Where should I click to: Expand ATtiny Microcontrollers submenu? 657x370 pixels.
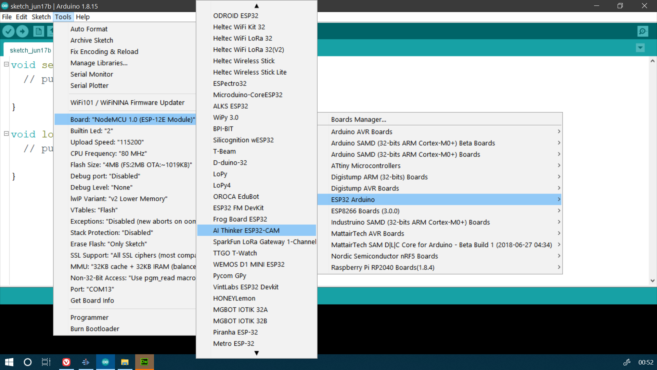point(440,166)
